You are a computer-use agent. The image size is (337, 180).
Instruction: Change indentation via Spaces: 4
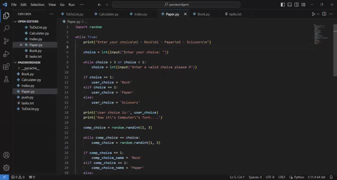point(255,177)
